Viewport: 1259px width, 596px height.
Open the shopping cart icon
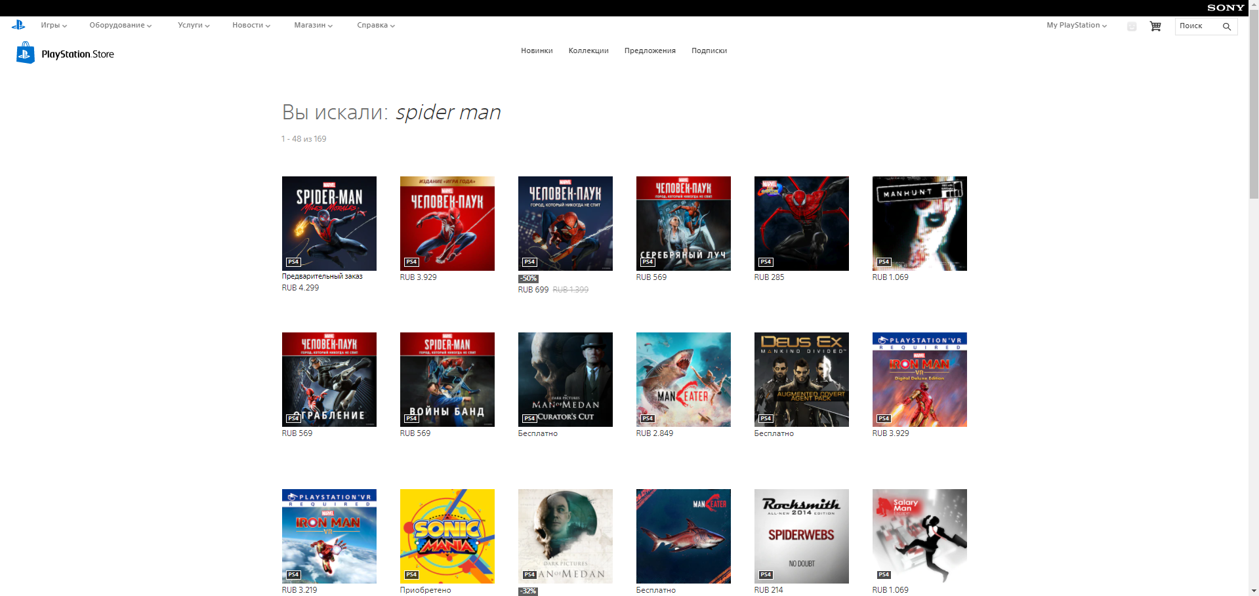[x=1155, y=26]
